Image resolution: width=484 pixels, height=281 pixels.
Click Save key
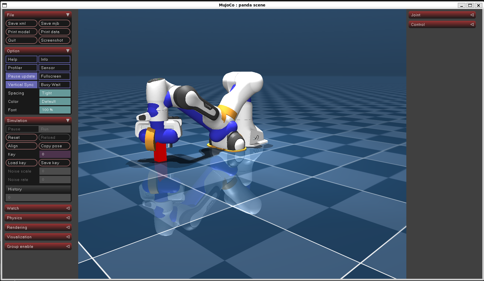(x=54, y=163)
